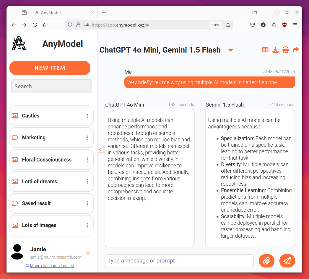The image size is (309, 279).
Task: Go back with browser back arrow
Action: click(14, 25)
